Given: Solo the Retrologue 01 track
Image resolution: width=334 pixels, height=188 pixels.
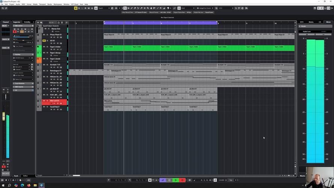Looking at the screenshot, I should pos(47,71).
